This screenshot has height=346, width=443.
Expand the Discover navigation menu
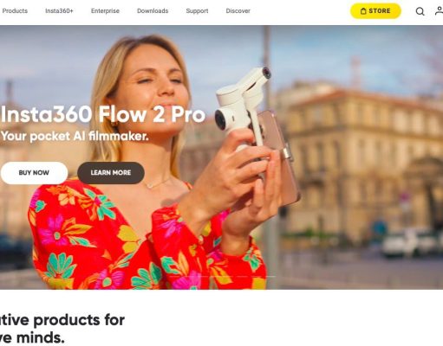238,11
